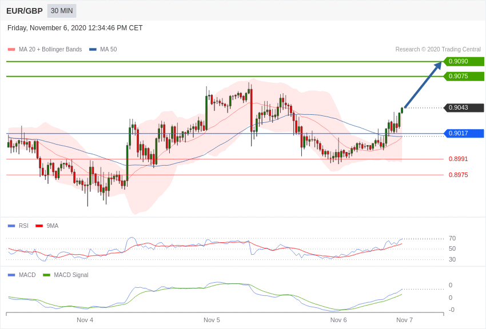486x329 pixels.
Task: Click the MACD legend label
Action: click(27, 275)
